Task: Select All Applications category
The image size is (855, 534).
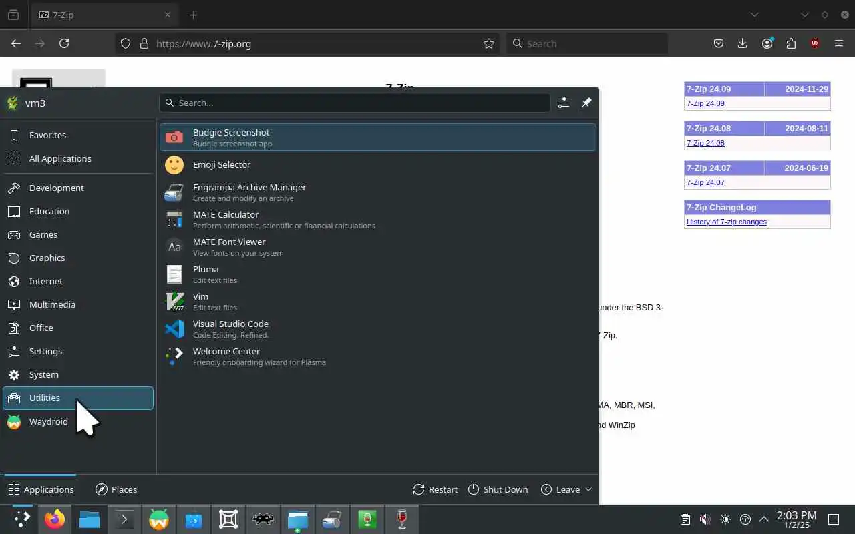Action: click(78, 158)
